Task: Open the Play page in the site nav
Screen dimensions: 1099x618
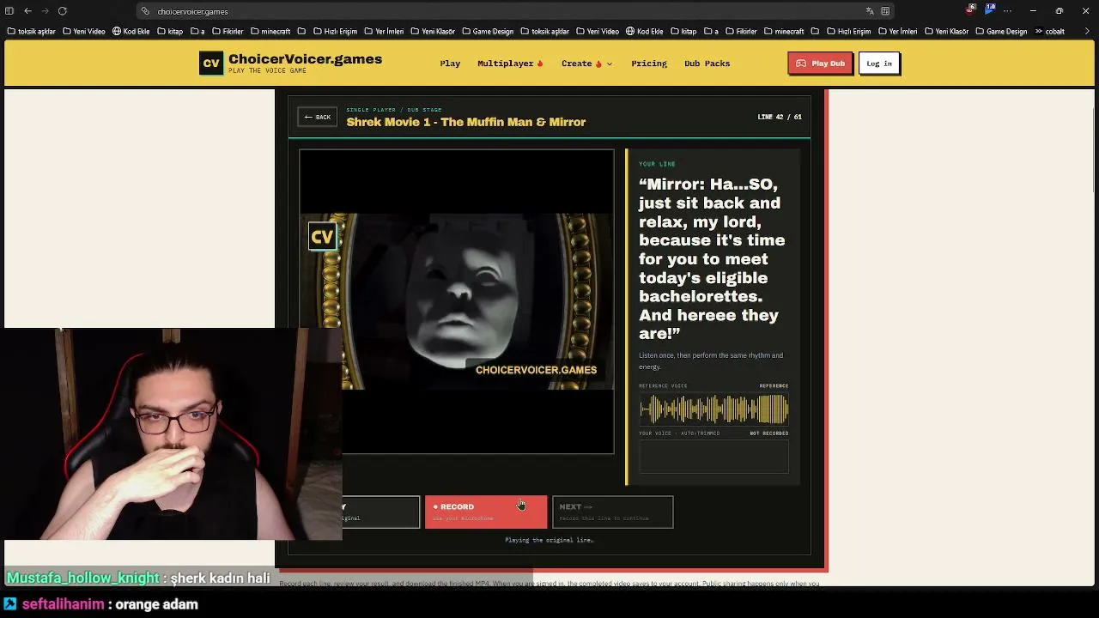Action: click(450, 64)
